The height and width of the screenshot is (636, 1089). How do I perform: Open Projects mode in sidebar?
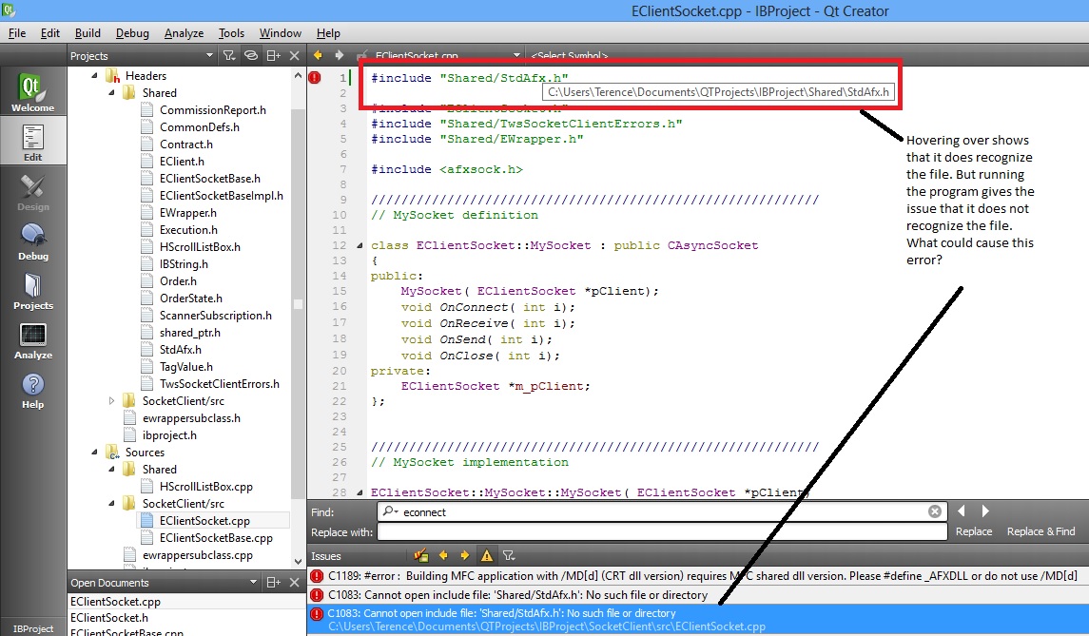[x=32, y=291]
